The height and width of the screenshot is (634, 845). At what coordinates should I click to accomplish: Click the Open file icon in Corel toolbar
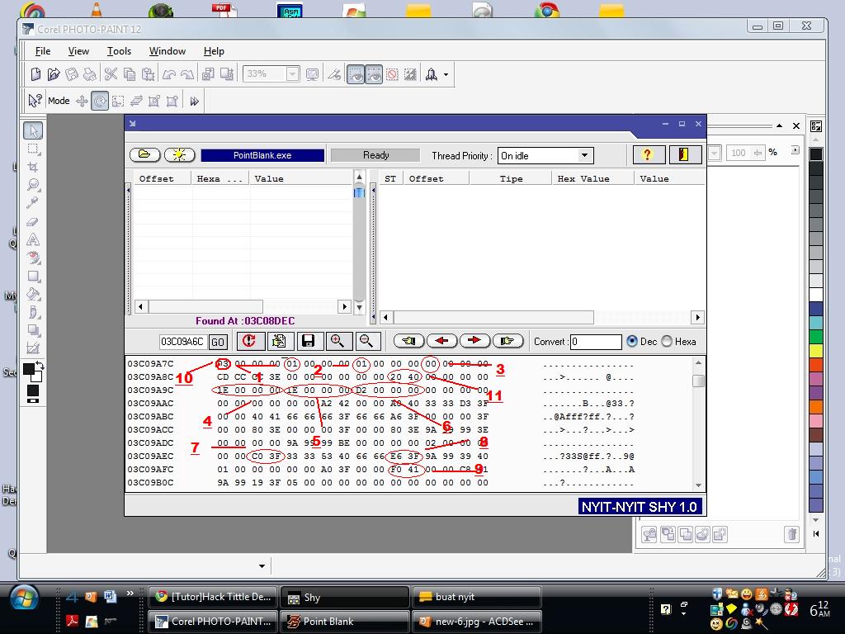(x=54, y=73)
